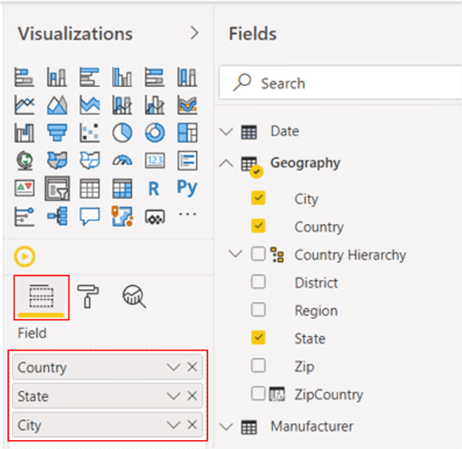The height and width of the screenshot is (449, 462).
Task: Select the pie chart visualization icon
Action: (x=122, y=133)
